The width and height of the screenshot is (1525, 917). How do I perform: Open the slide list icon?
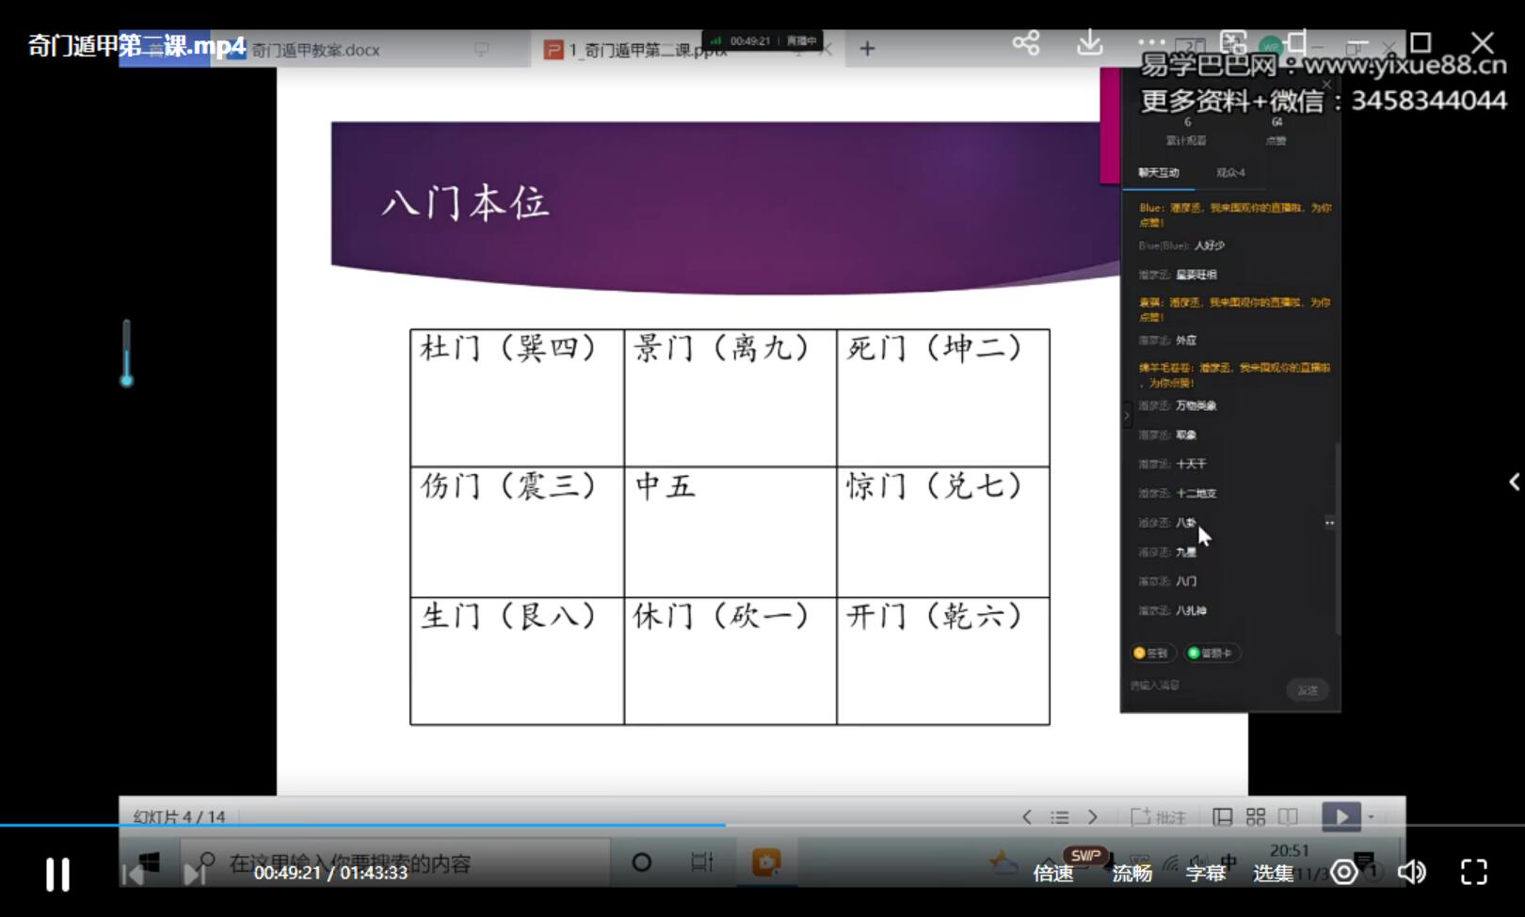[1059, 816]
